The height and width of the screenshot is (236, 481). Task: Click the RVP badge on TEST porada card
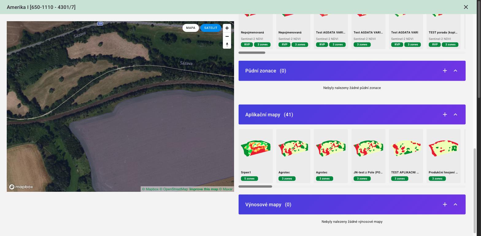[435, 44]
